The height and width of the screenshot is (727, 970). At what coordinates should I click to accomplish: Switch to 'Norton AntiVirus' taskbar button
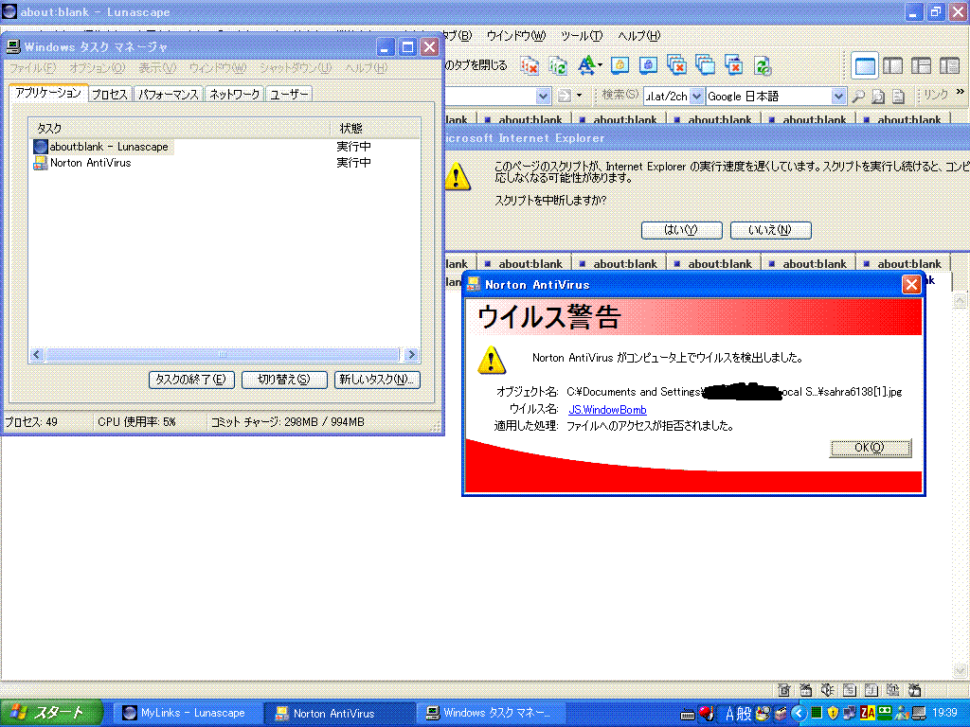(339, 713)
